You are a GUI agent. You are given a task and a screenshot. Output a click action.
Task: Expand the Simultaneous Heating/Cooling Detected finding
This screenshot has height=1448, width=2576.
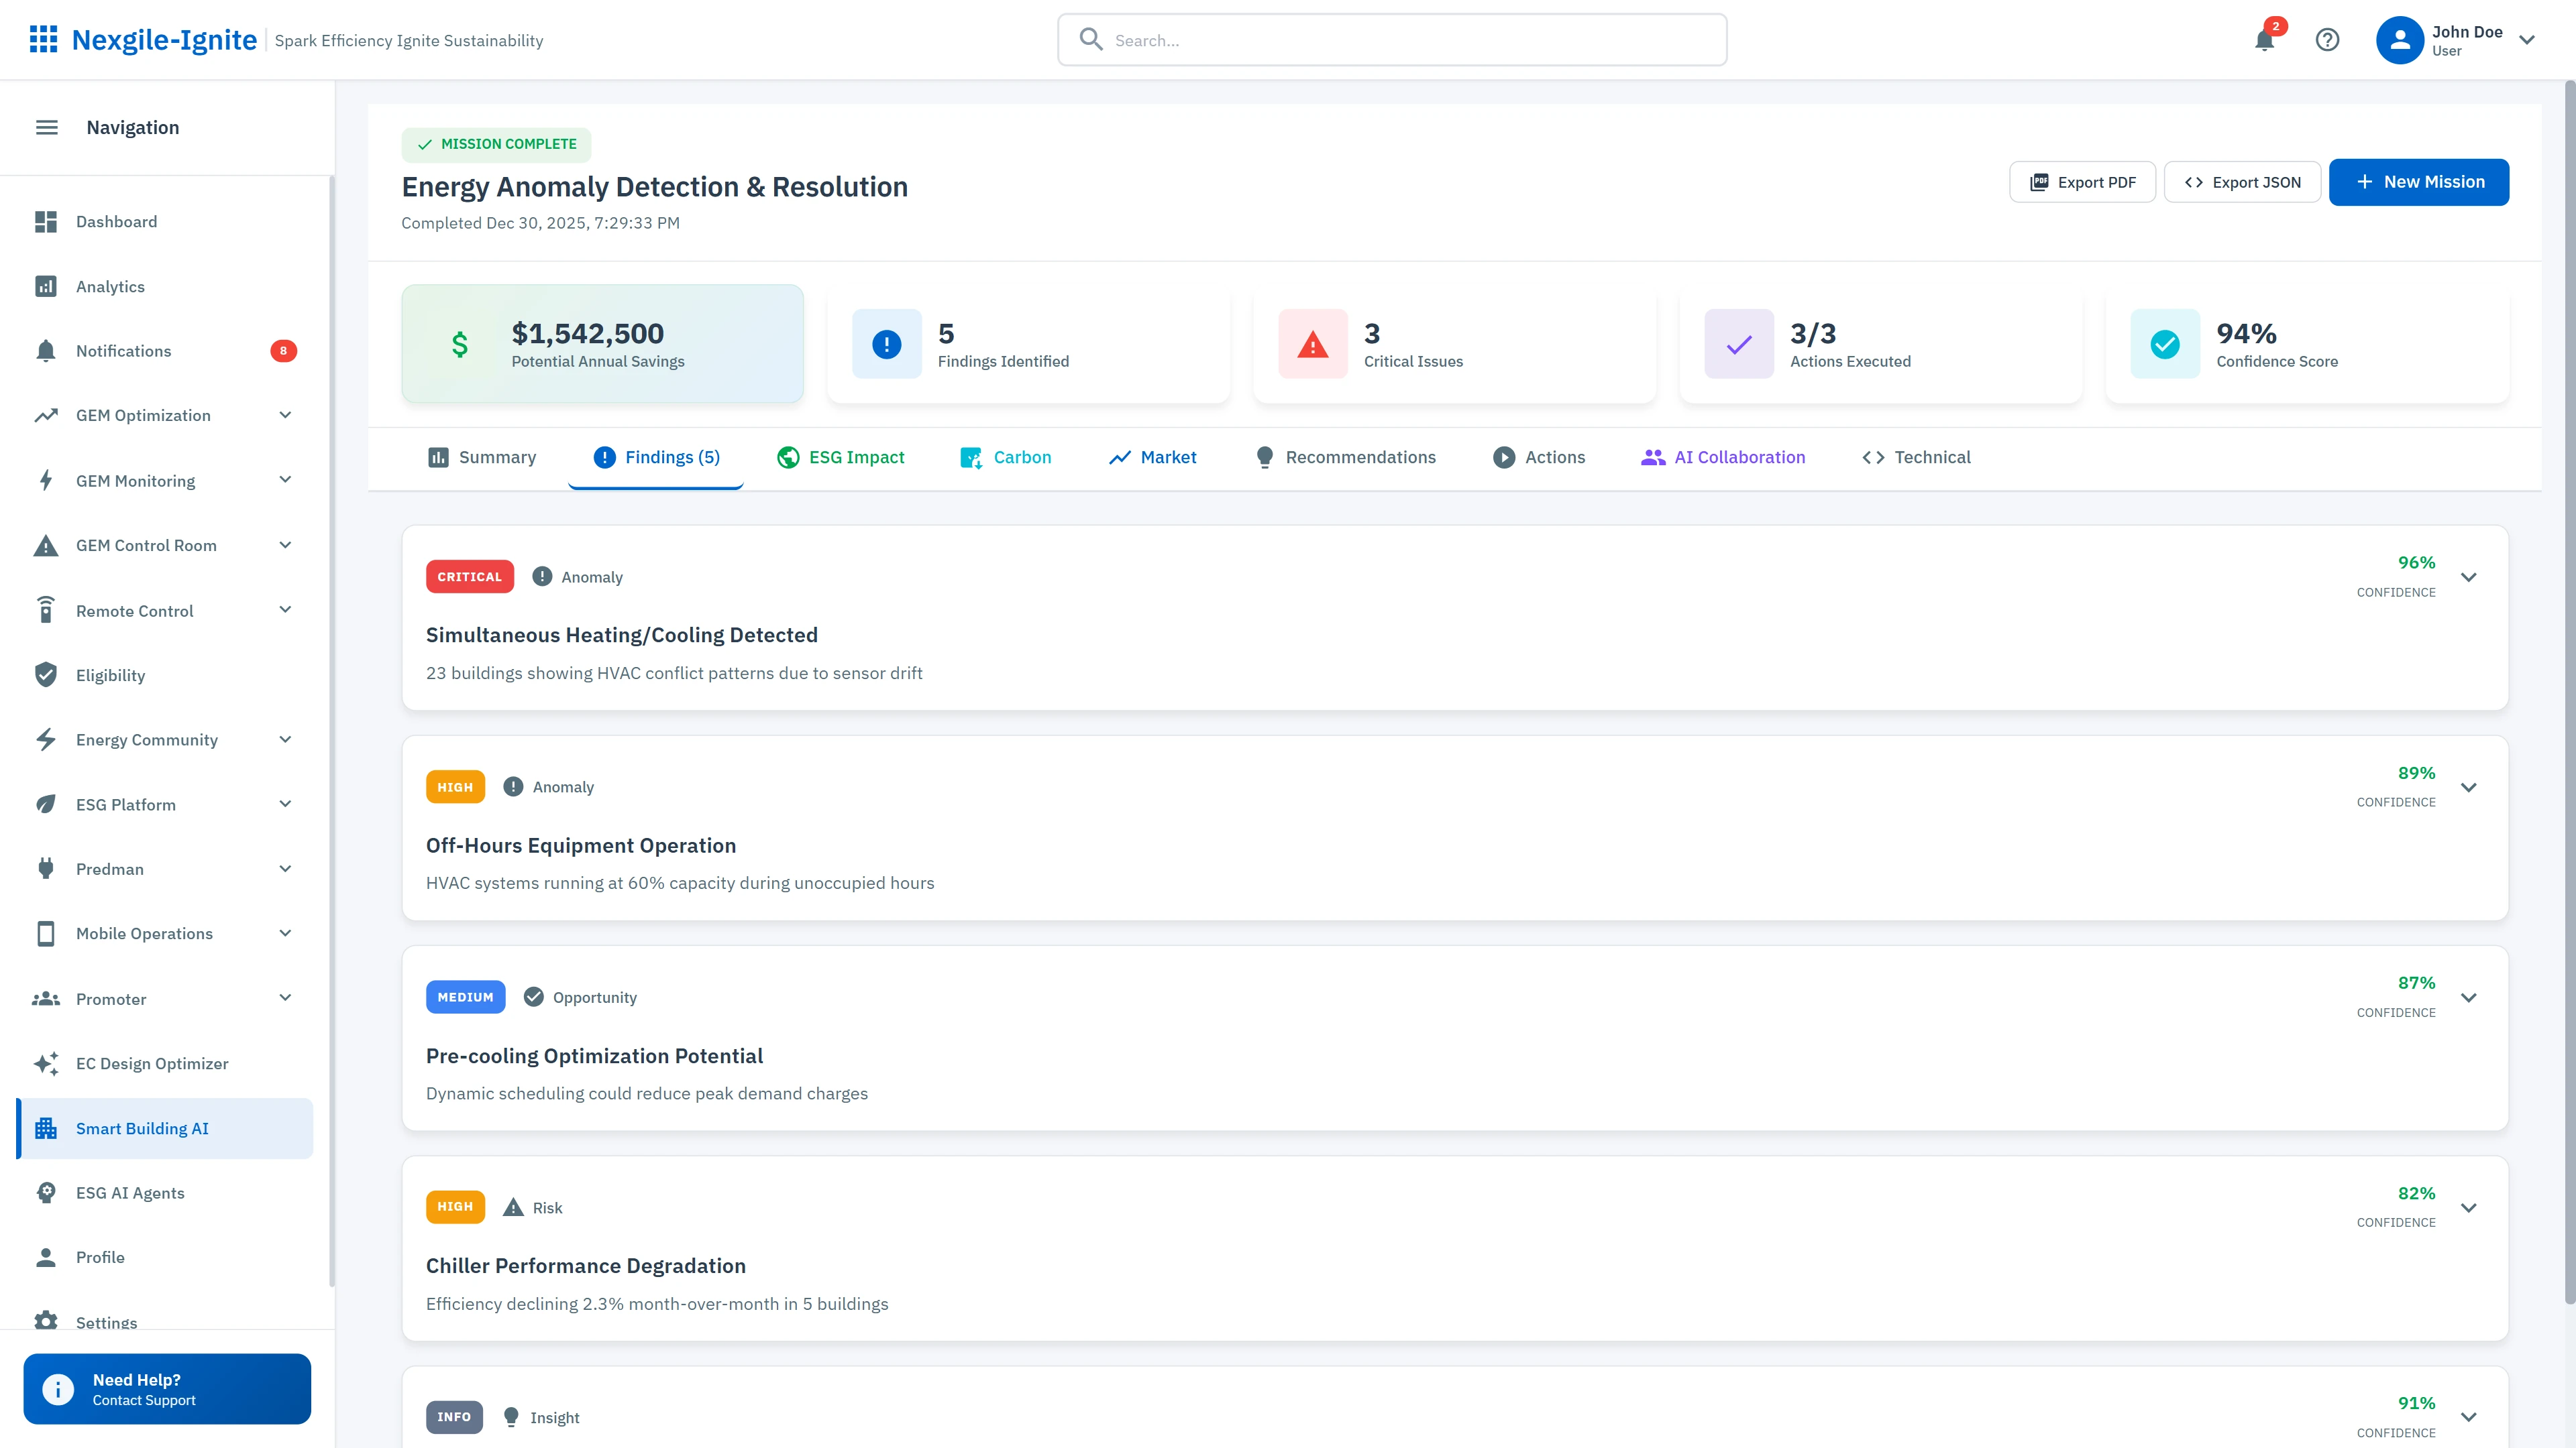2468,578
